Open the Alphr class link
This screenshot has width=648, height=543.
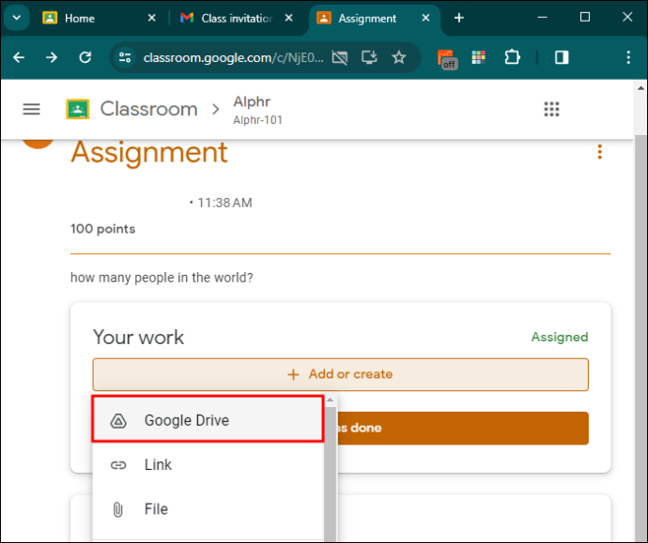point(252,101)
